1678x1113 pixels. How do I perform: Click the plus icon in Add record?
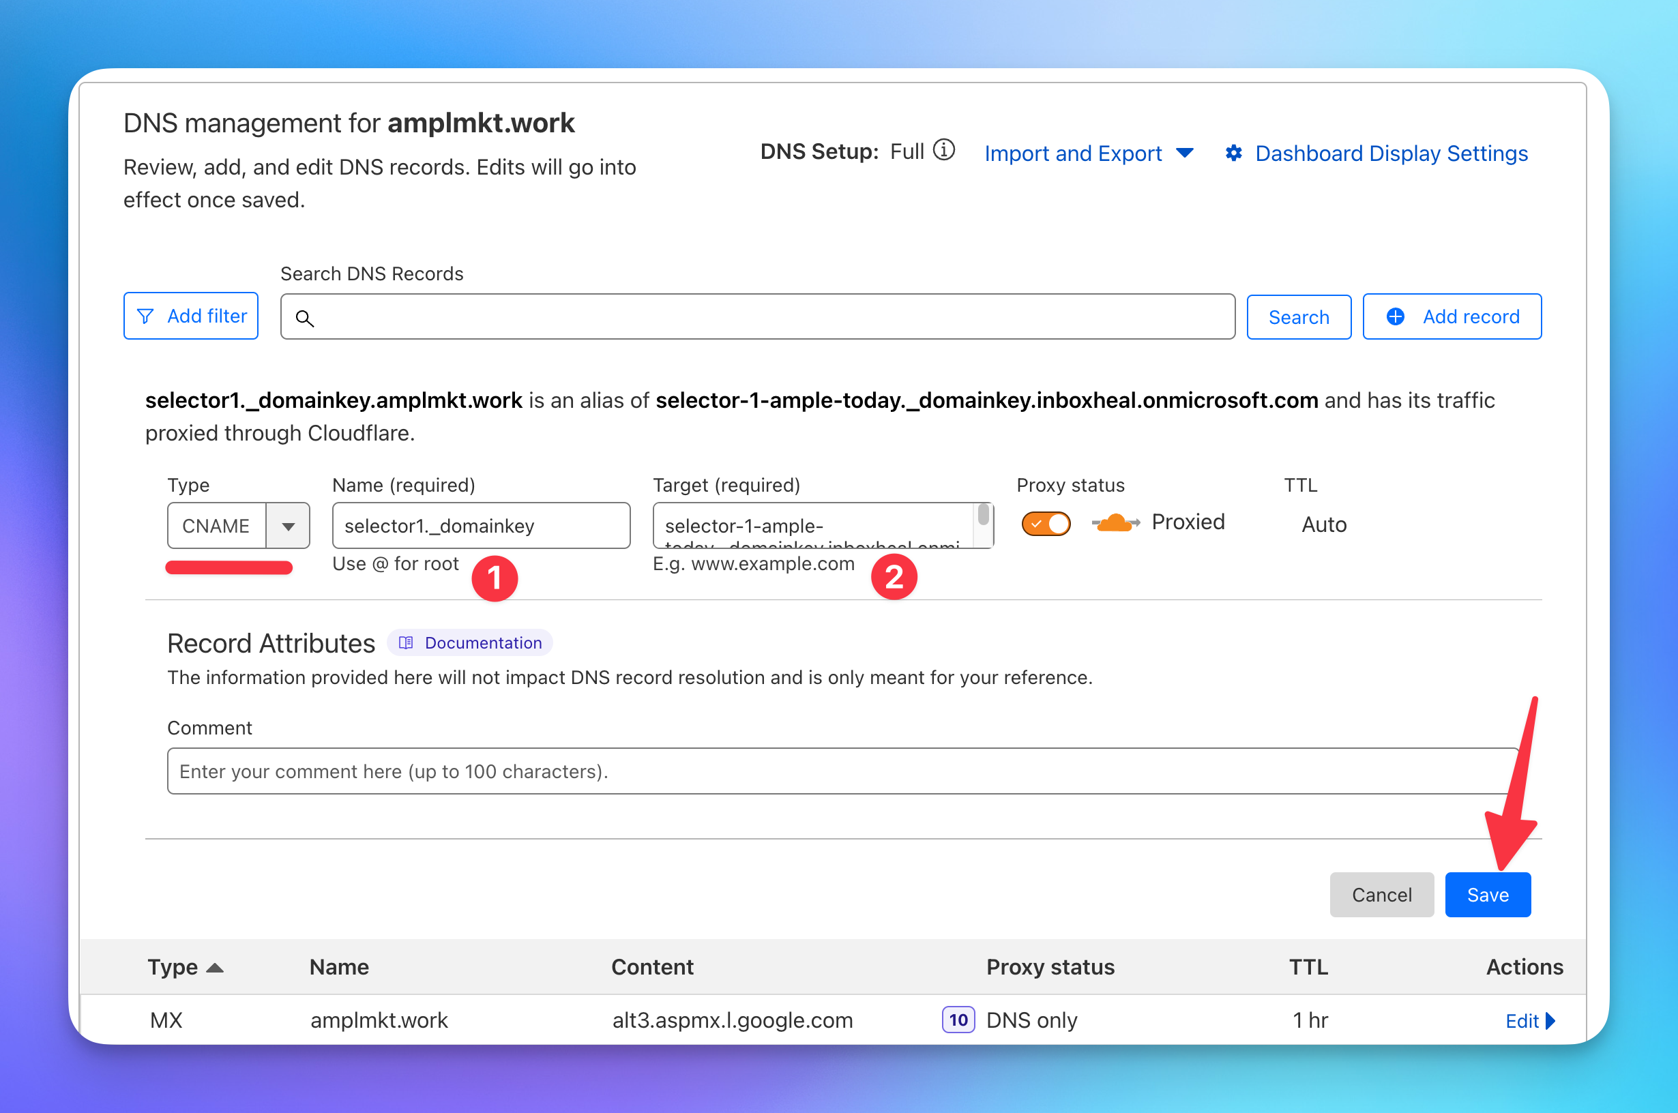[1396, 316]
